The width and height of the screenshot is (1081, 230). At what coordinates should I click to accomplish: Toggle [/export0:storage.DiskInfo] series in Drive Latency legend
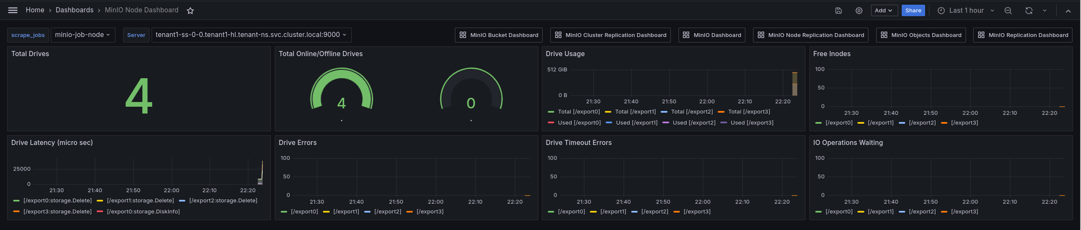click(143, 212)
